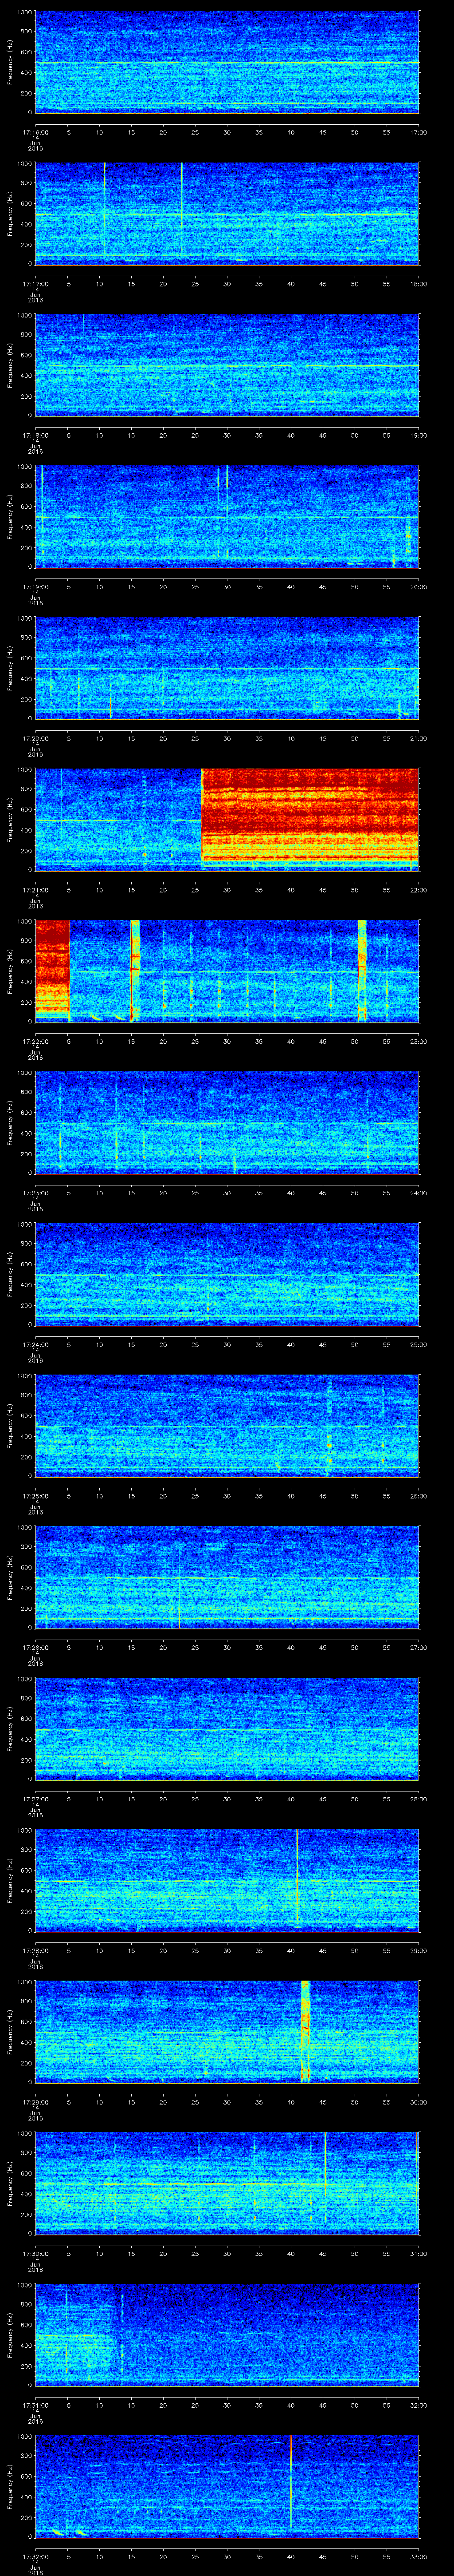Click the Frequency (Hz) label of the 17:16 spectrogram

pos(10,62)
